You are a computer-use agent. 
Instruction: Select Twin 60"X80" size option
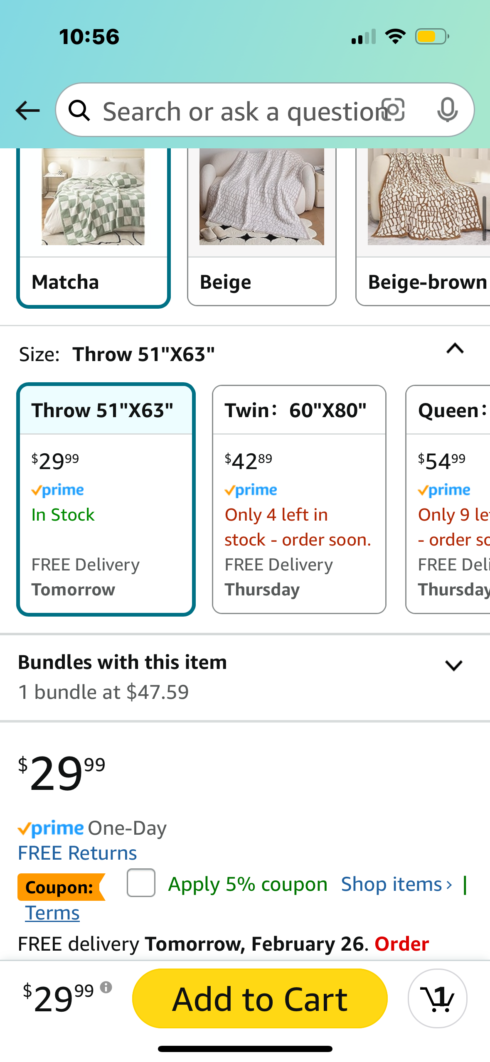tap(299, 499)
